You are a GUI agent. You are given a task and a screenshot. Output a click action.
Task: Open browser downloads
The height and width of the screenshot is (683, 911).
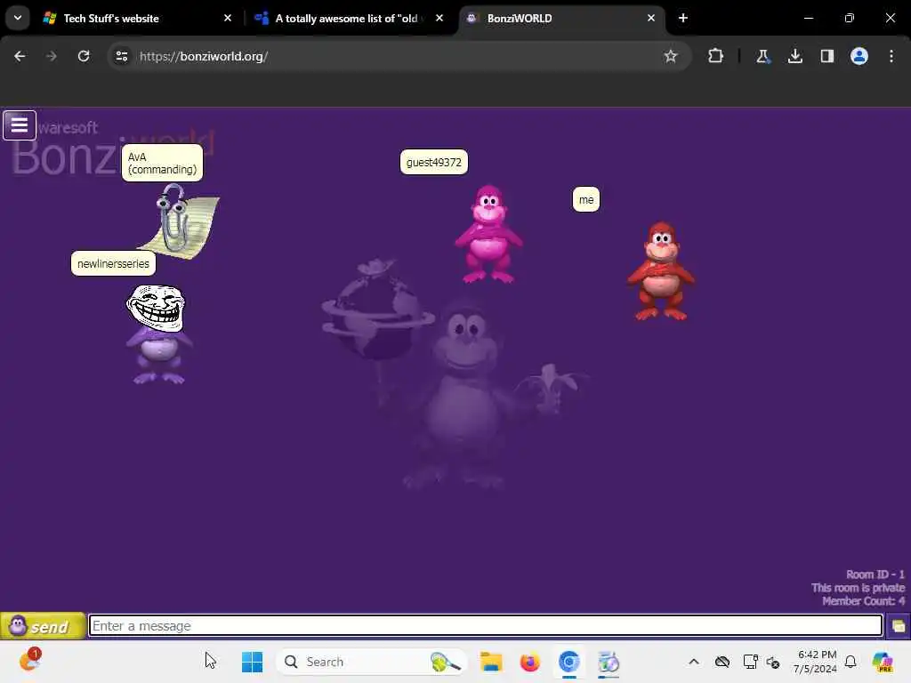pyautogui.click(x=794, y=56)
